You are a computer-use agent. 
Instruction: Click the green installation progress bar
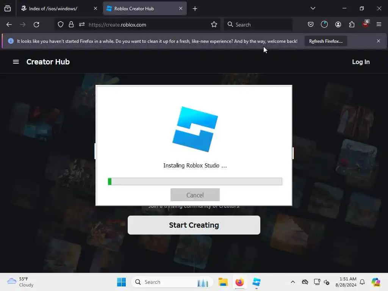[x=195, y=181]
